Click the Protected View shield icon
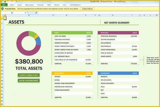 click(x=2, y=9)
